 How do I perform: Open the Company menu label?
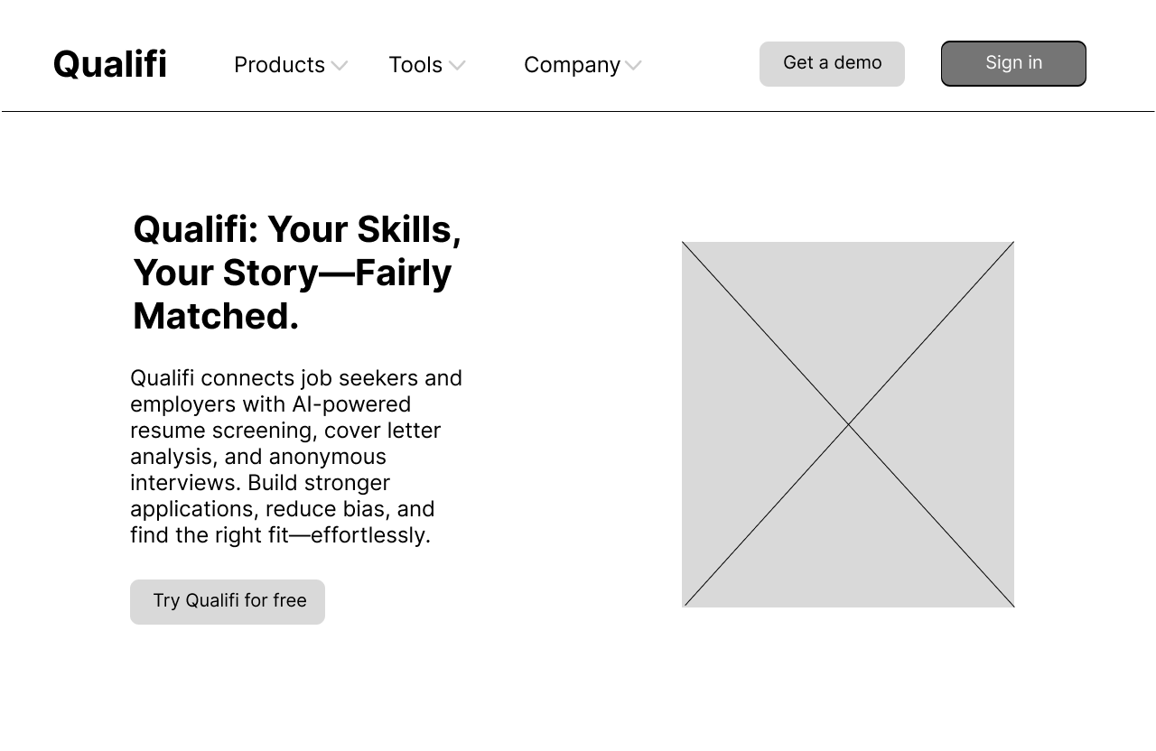(572, 65)
